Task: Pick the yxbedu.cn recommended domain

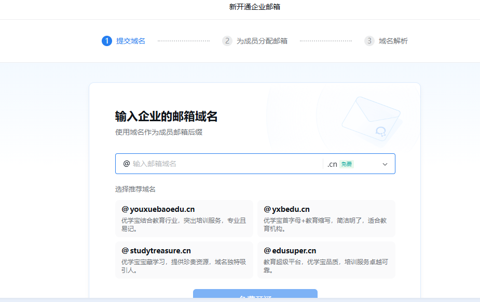Action: (326, 219)
